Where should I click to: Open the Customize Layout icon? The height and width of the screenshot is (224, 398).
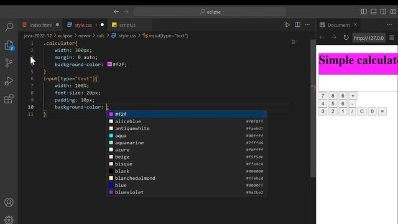tap(393, 12)
